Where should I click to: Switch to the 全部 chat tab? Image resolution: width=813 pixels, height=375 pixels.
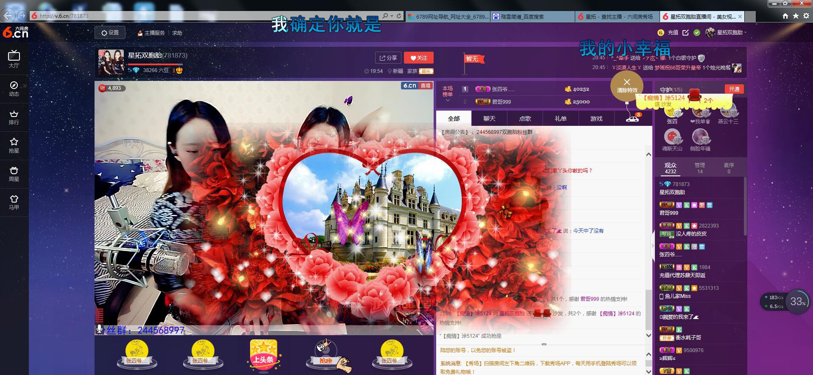point(454,118)
